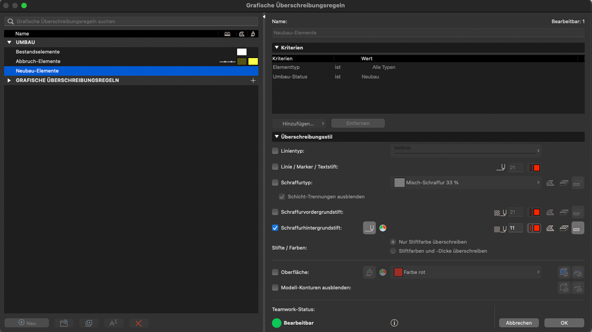Expand Grafische Überschreibungsregeln group
The image size is (592, 332).
click(x=9, y=80)
